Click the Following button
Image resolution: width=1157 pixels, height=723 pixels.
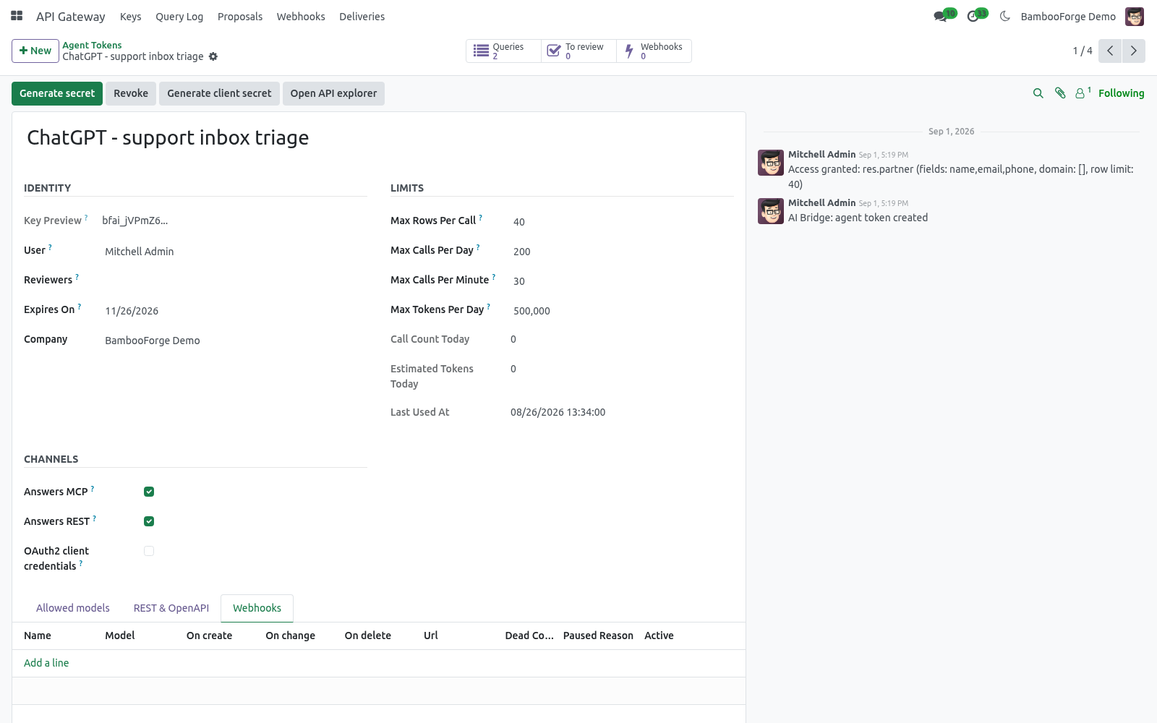(1121, 93)
